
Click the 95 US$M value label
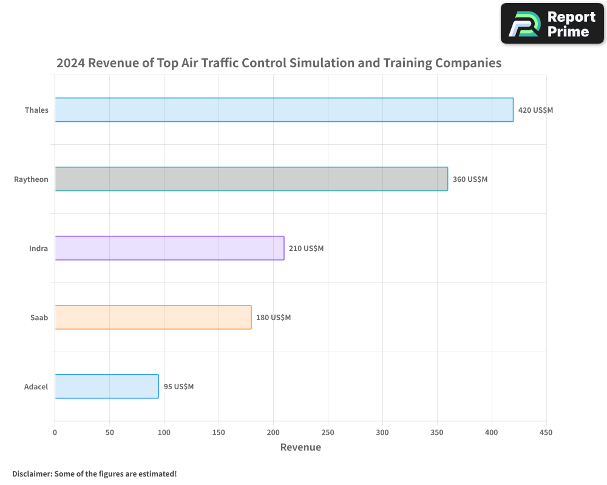click(178, 386)
